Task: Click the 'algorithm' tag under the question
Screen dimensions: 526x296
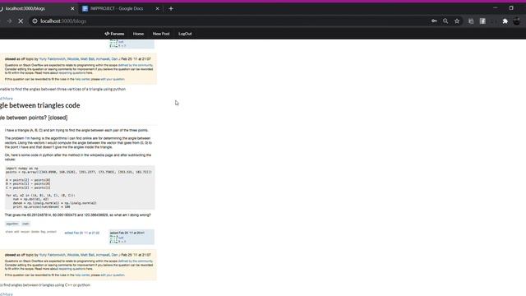Action: 12,224
